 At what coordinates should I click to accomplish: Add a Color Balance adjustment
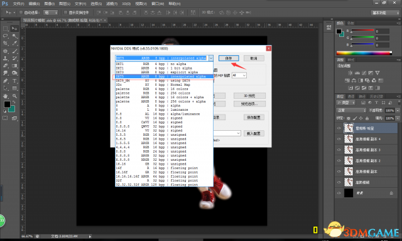click(x=354, y=81)
